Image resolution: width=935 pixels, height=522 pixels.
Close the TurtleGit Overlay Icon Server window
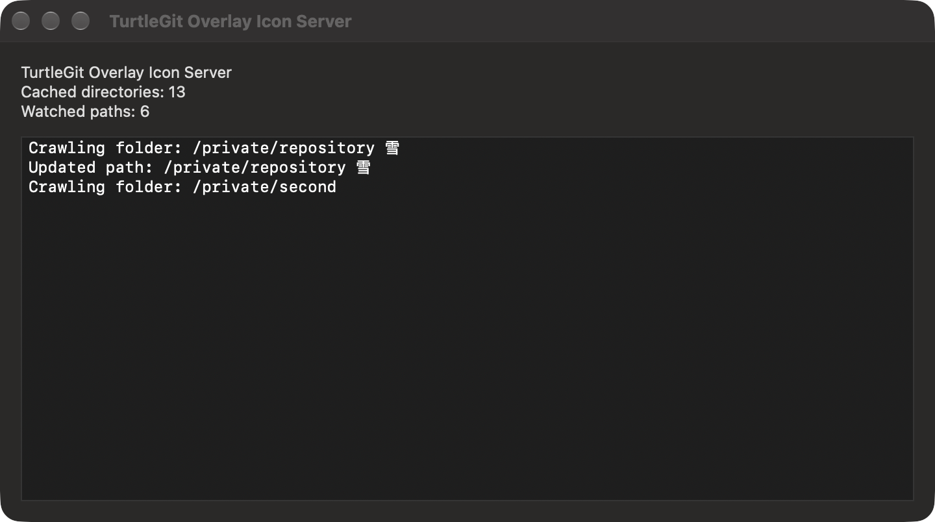coord(21,21)
